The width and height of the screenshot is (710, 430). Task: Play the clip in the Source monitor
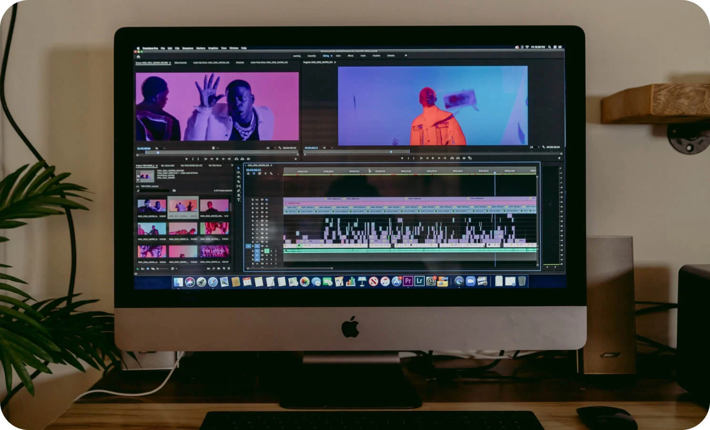click(217, 159)
